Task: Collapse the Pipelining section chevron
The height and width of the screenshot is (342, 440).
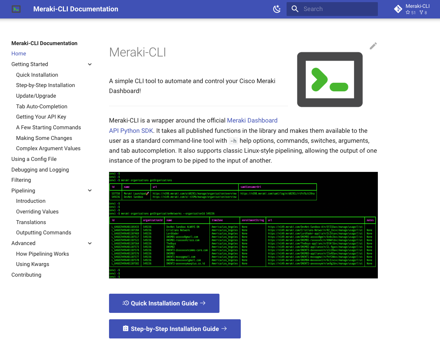Action: click(90, 191)
